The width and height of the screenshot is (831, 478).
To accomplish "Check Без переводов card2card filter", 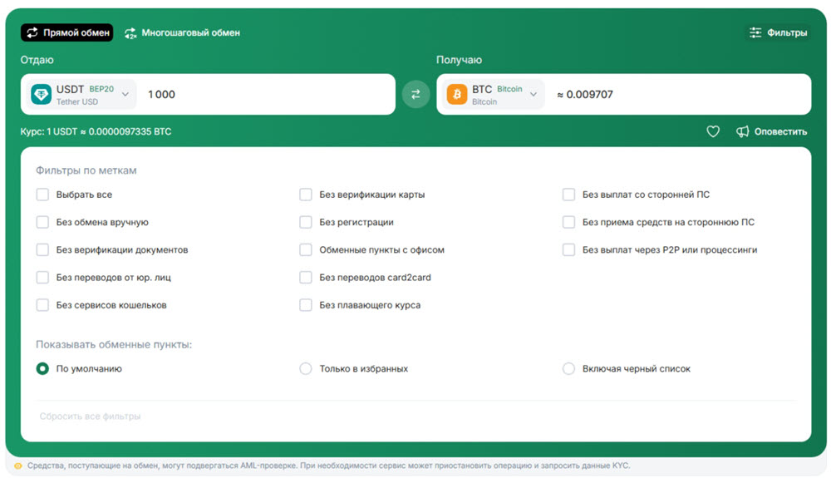I will [305, 277].
